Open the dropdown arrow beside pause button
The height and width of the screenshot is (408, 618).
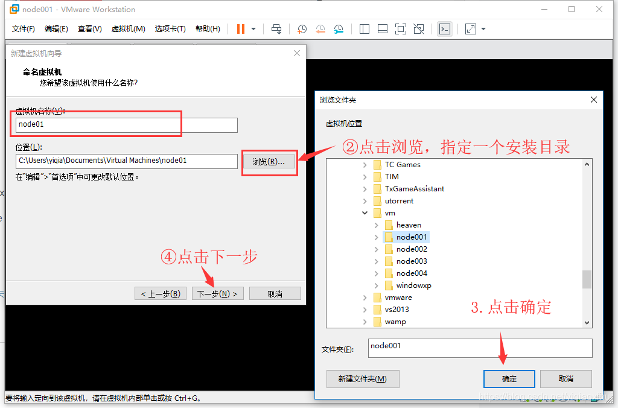click(253, 29)
